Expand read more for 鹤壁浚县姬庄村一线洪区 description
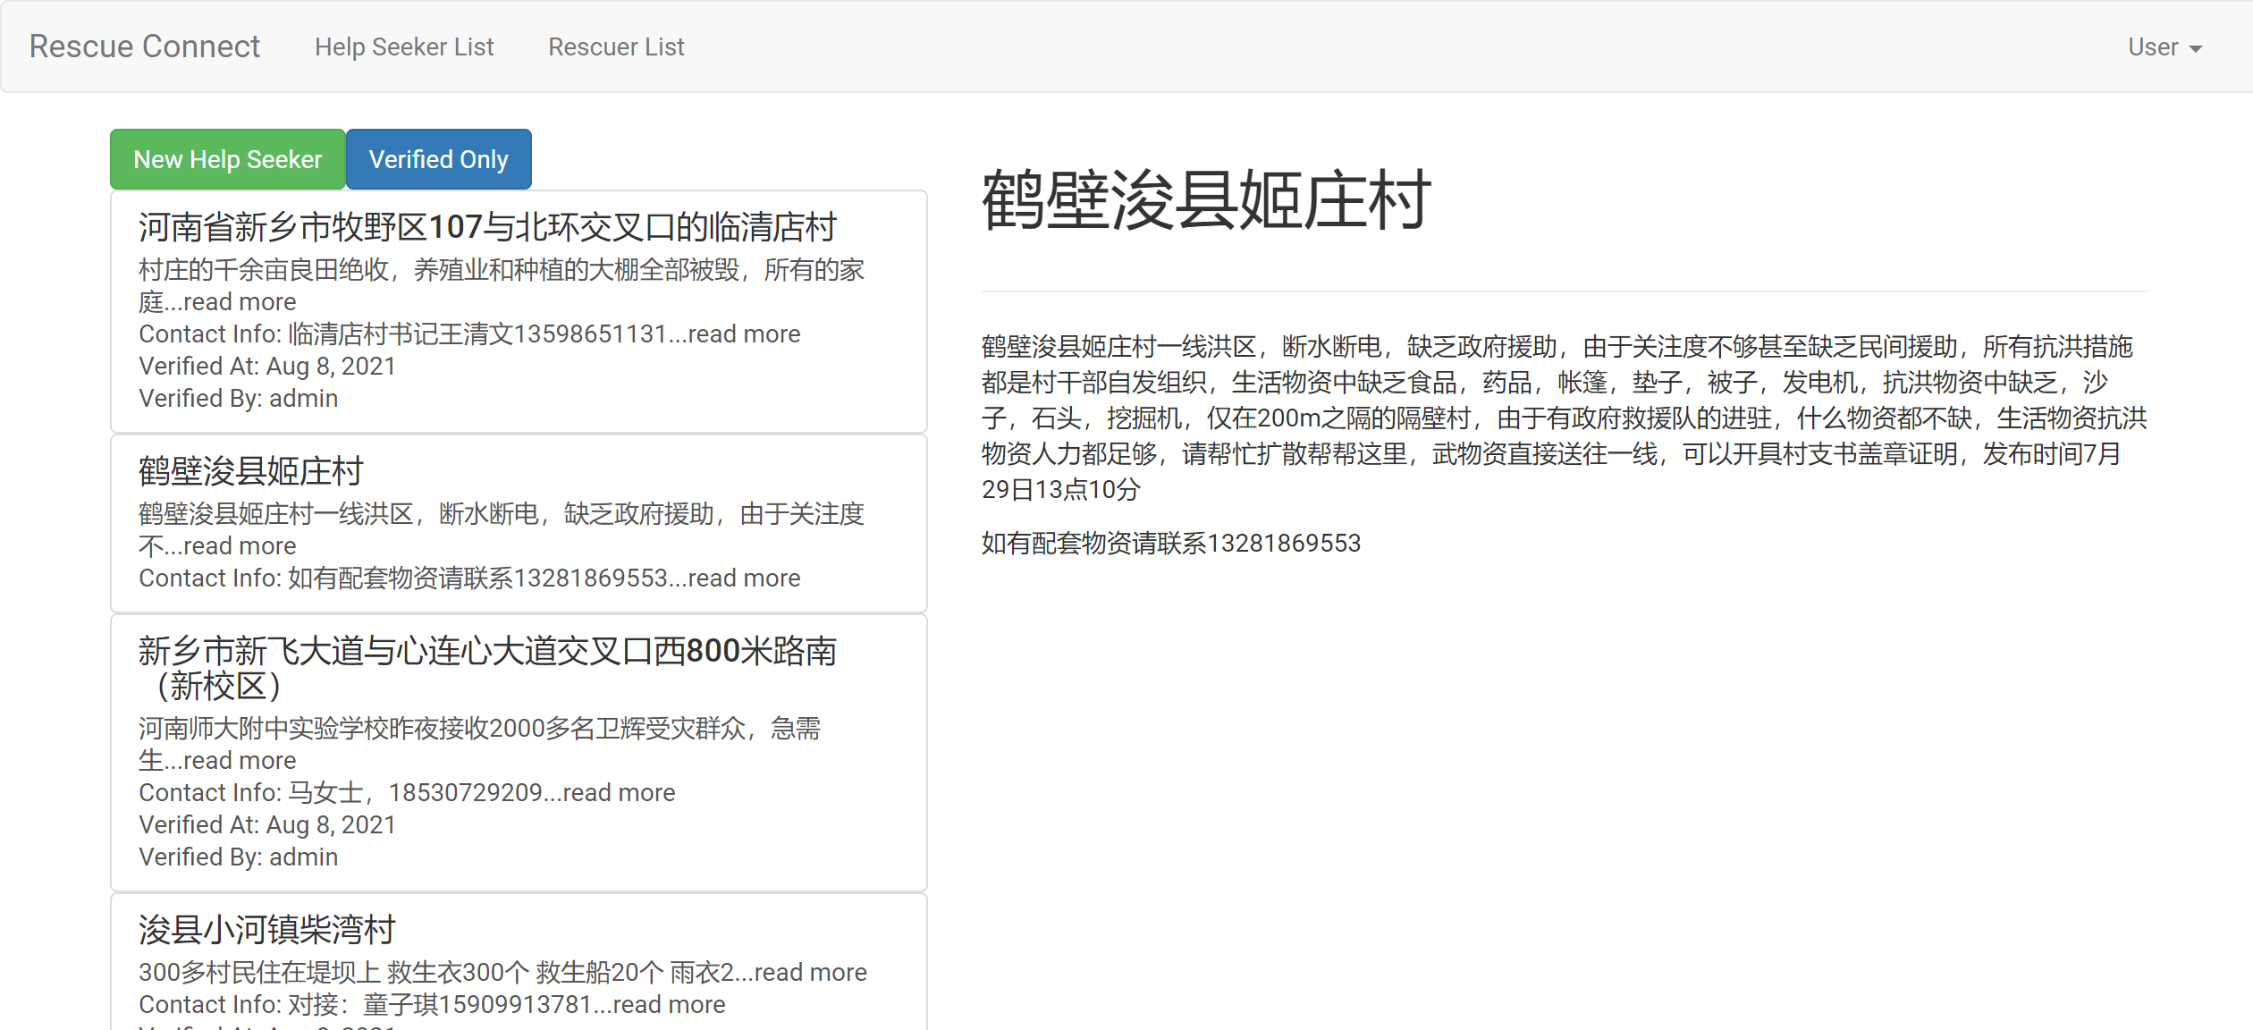The width and height of the screenshot is (2253, 1030). point(240,546)
